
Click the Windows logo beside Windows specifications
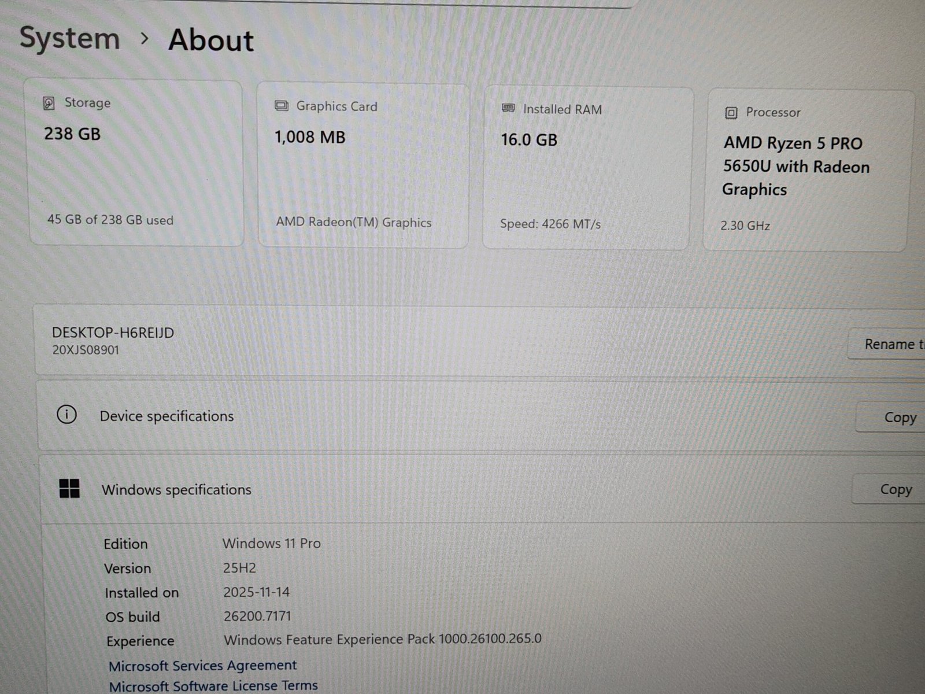(x=69, y=489)
